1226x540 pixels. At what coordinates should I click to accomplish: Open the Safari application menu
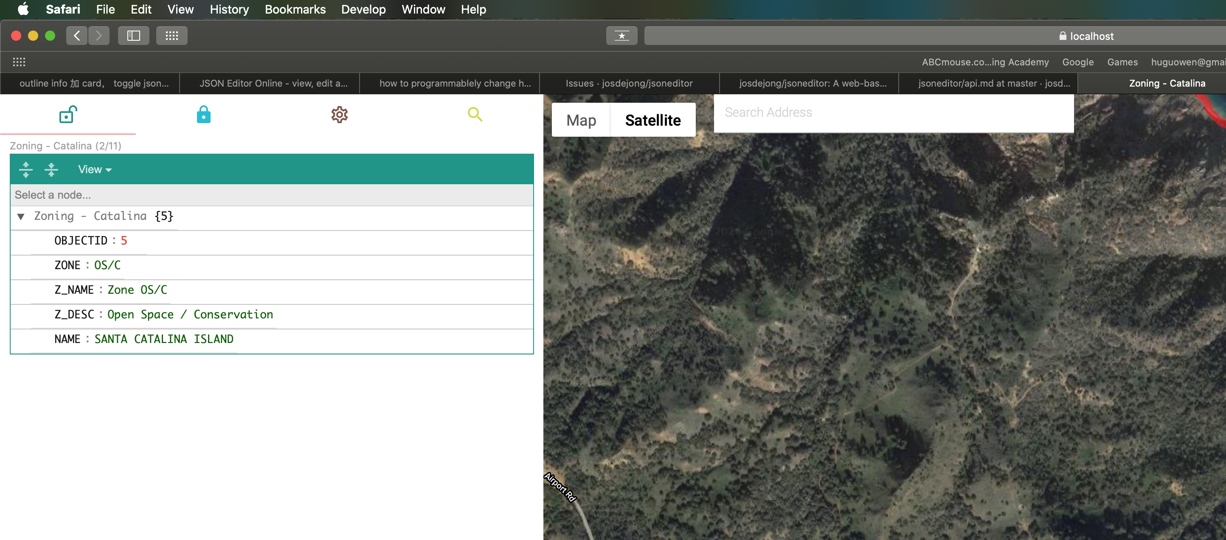(63, 9)
